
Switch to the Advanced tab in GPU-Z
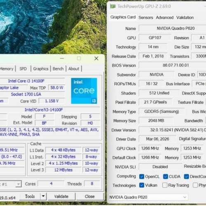click(165, 18)
